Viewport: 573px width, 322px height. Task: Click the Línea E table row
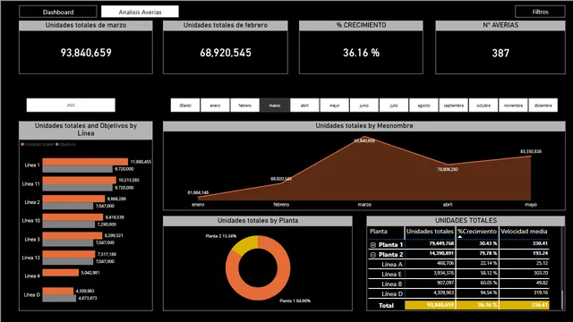458,274
